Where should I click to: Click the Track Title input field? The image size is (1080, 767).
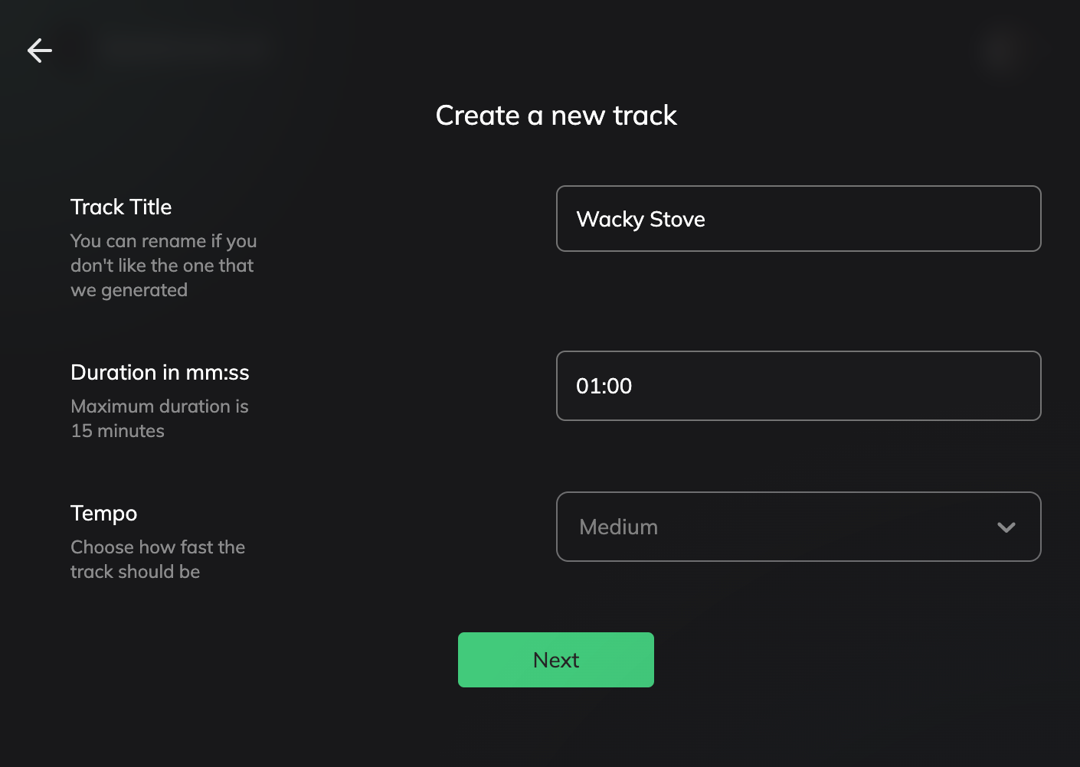(798, 219)
